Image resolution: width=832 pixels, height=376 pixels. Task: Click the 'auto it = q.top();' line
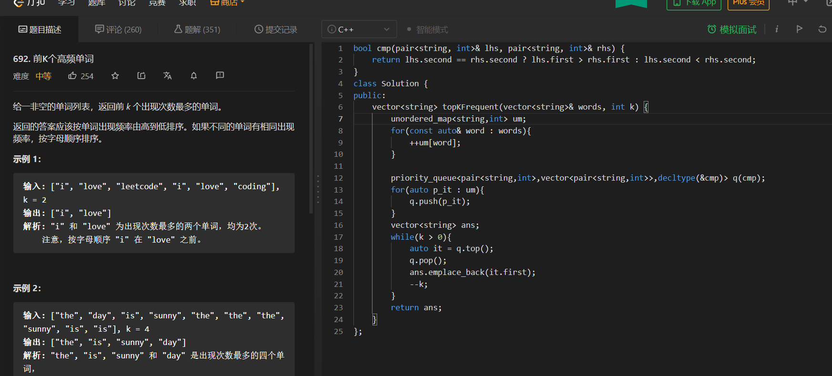(x=452, y=248)
